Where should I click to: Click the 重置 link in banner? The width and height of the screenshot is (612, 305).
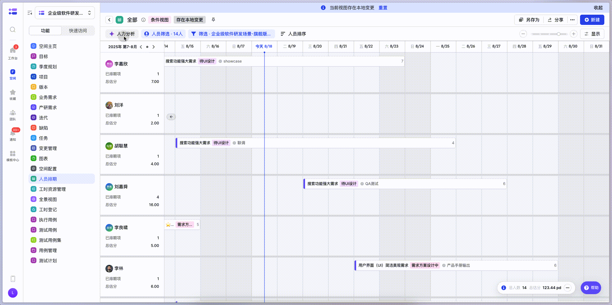click(383, 8)
